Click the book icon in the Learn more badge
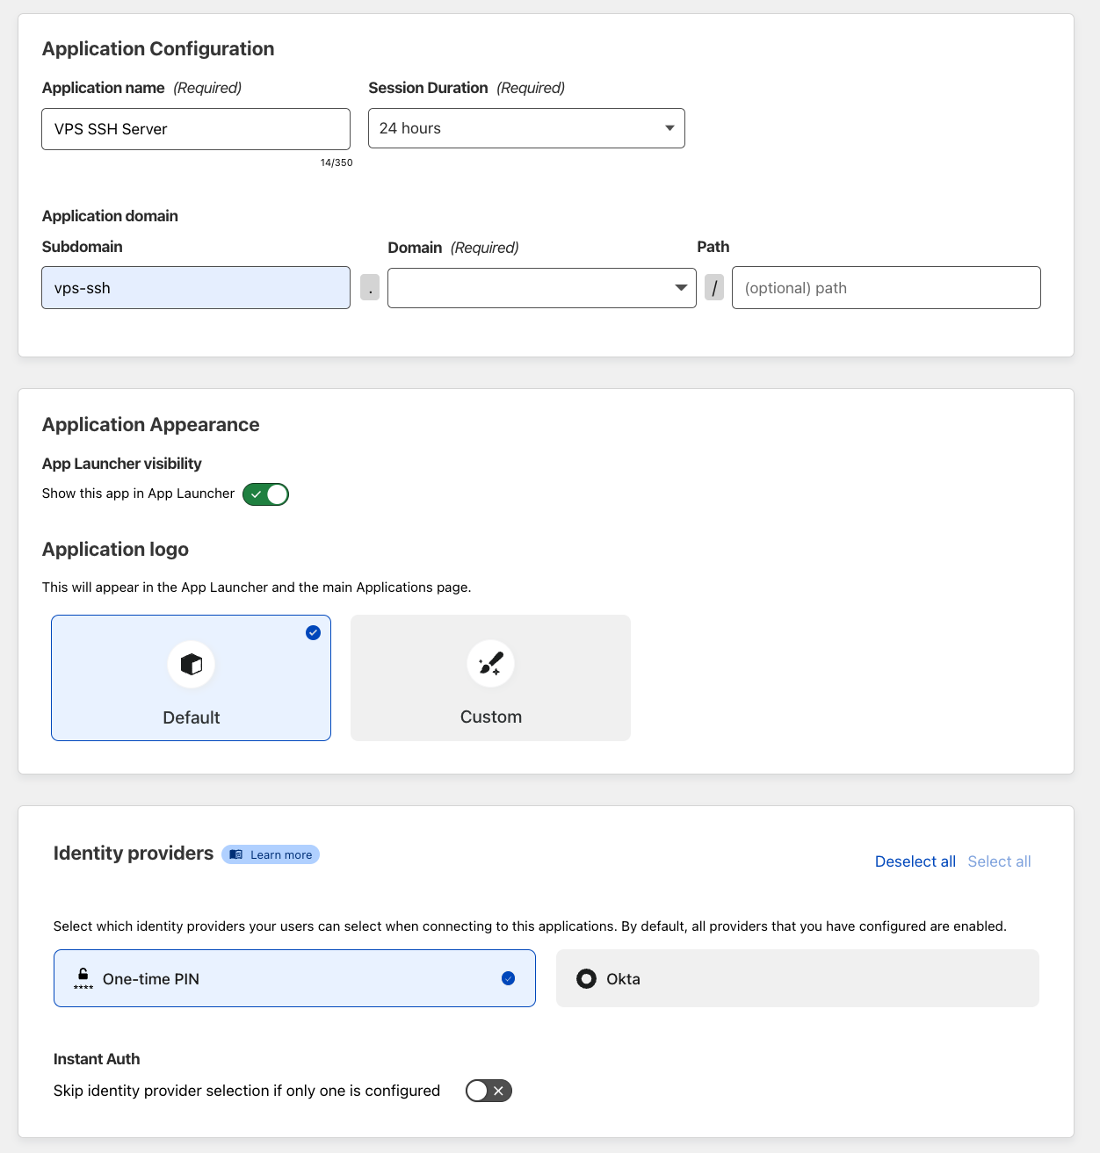Screen dimensions: 1100x1153 pos(235,854)
